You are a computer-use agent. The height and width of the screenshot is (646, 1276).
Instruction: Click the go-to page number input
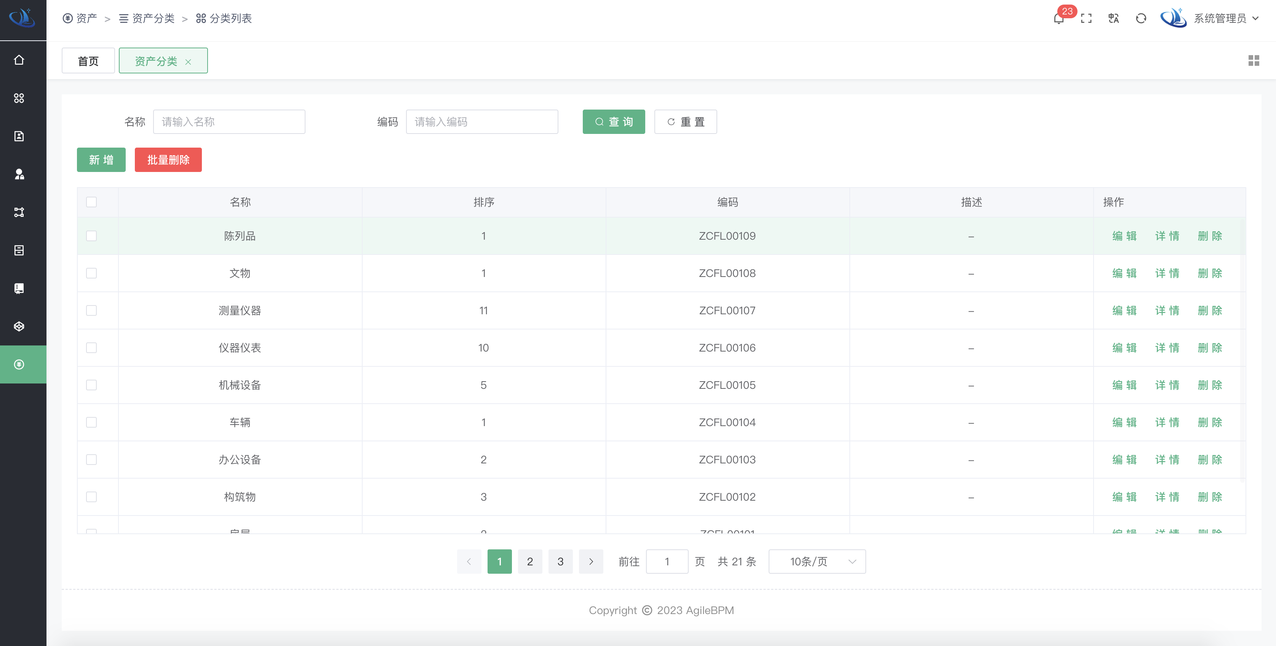coord(667,562)
